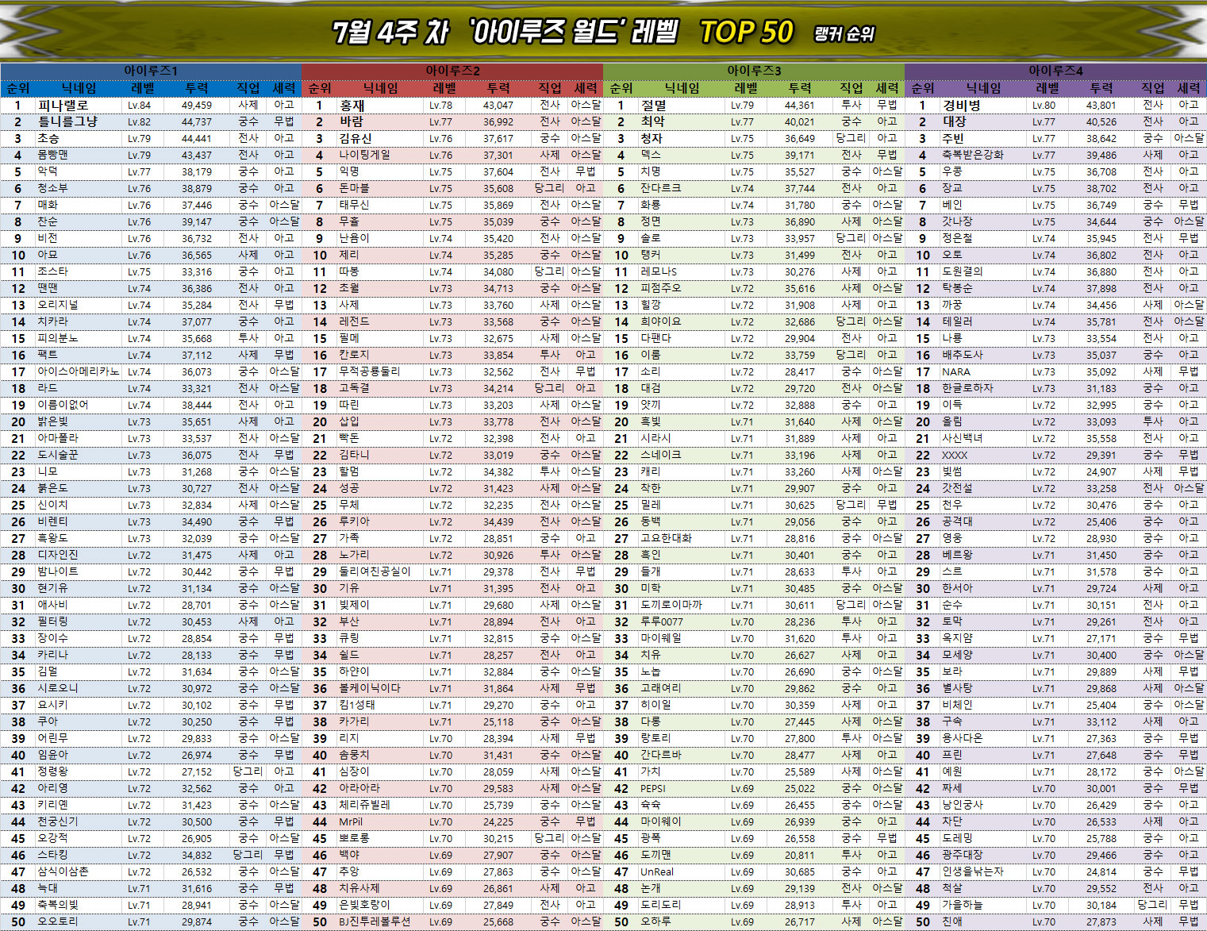Click nickname '축복받은강화'
This screenshot has height=931, width=1207.
point(973,155)
